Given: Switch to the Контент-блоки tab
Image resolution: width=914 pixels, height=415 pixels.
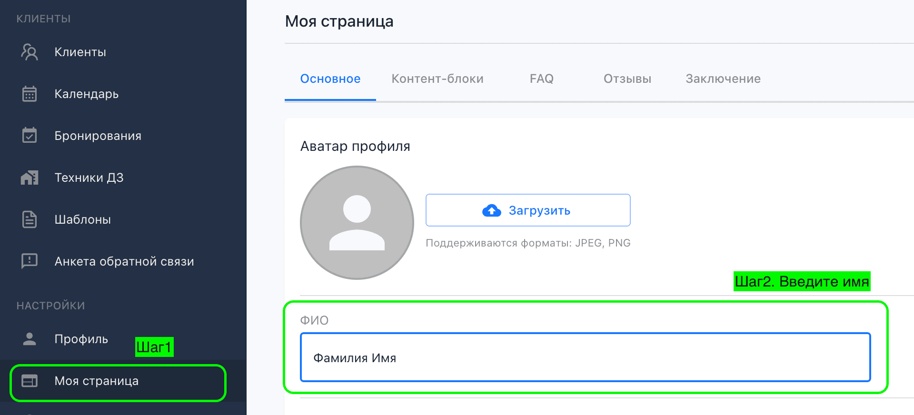Looking at the screenshot, I should [x=437, y=79].
